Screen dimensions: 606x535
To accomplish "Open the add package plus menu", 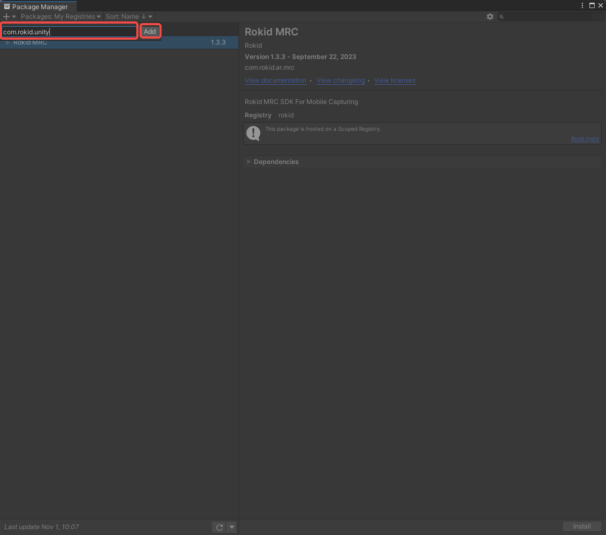I will pyautogui.click(x=9, y=17).
